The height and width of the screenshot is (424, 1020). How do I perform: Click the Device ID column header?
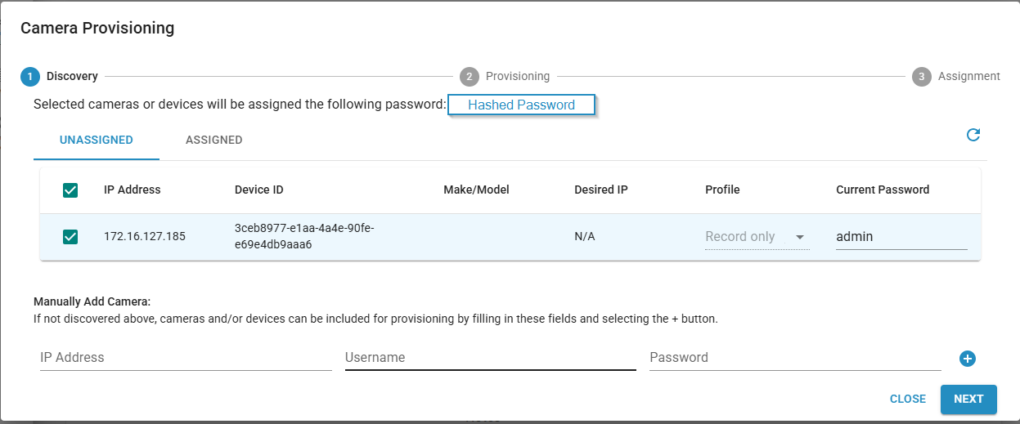click(x=258, y=190)
